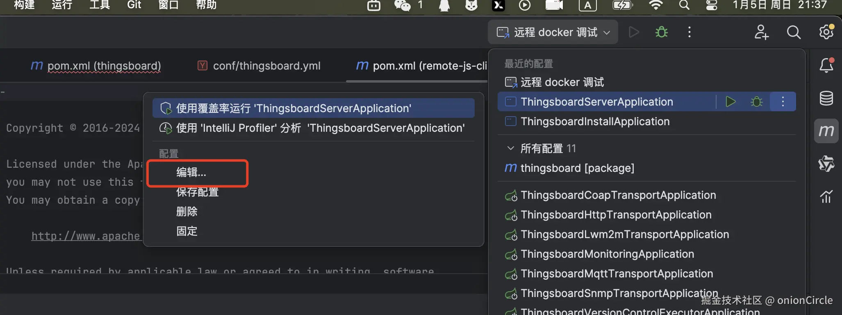Open the Database tool window

pyautogui.click(x=826, y=98)
